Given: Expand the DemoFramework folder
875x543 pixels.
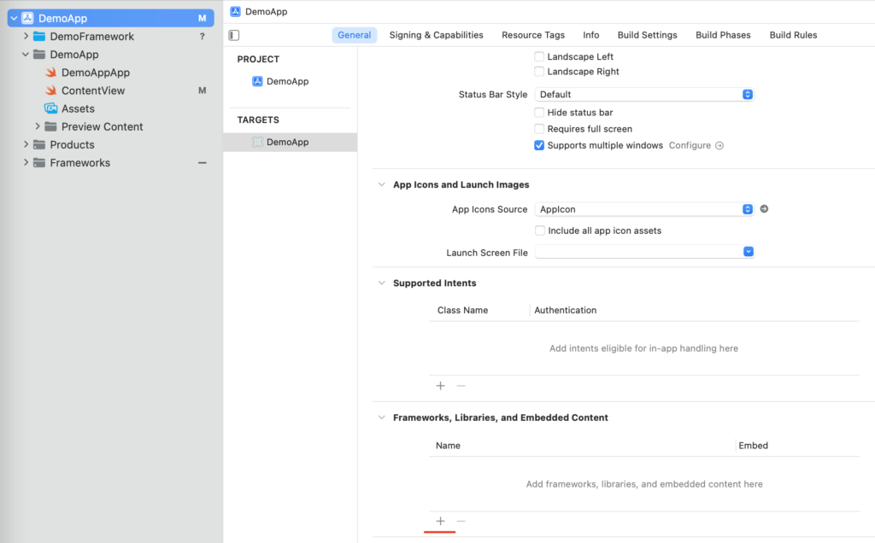Looking at the screenshot, I should [x=26, y=36].
